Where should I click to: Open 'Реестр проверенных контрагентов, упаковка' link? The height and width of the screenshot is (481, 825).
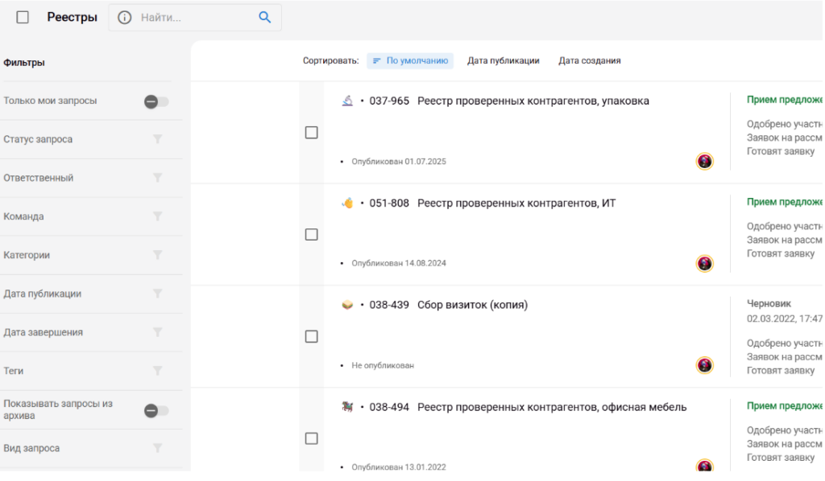(533, 101)
